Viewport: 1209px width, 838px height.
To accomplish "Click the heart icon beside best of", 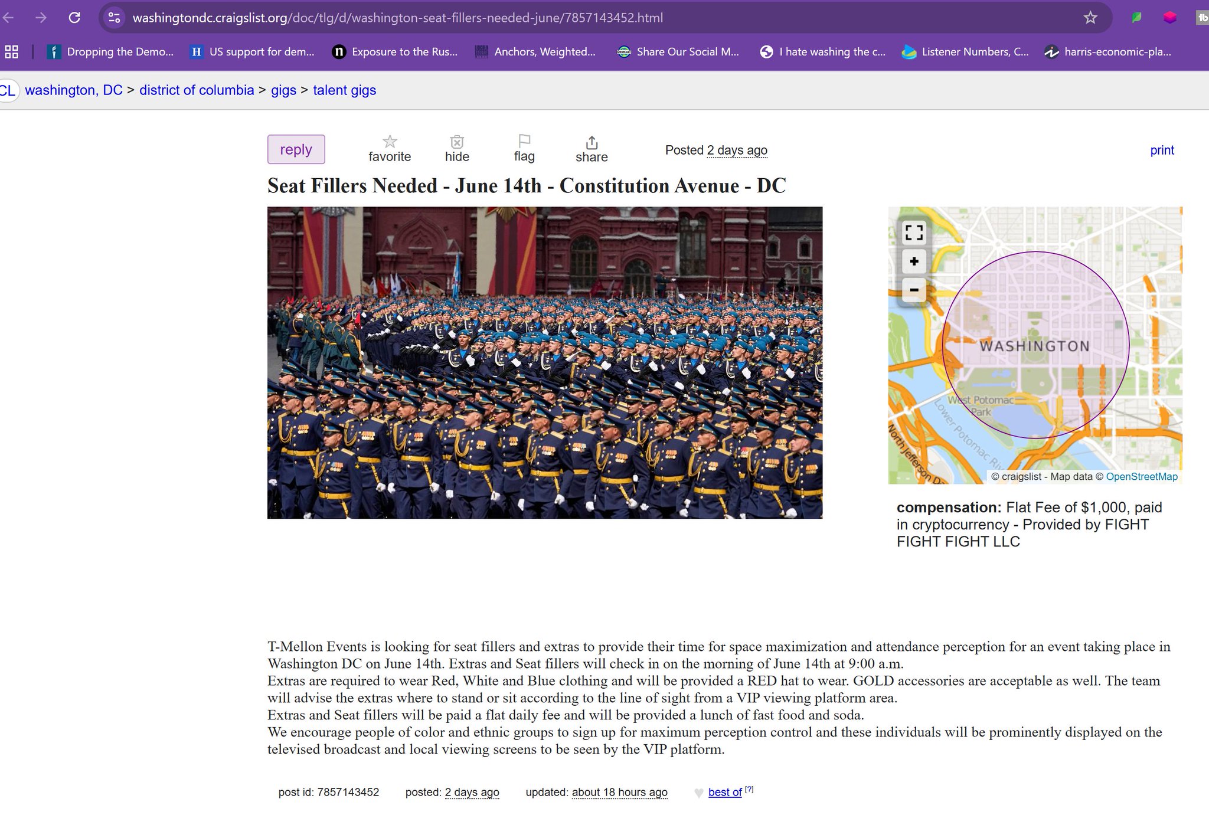I will 699,793.
